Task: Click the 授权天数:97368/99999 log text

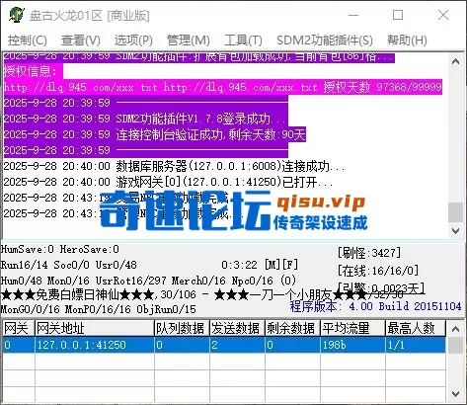Action: (x=382, y=87)
